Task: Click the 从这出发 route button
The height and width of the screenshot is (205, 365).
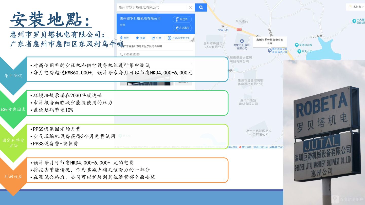Action: (x=182, y=28)
